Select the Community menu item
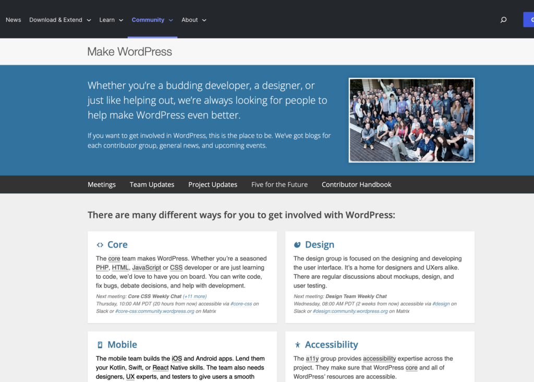Screen dimensions: 534x382 148,20
